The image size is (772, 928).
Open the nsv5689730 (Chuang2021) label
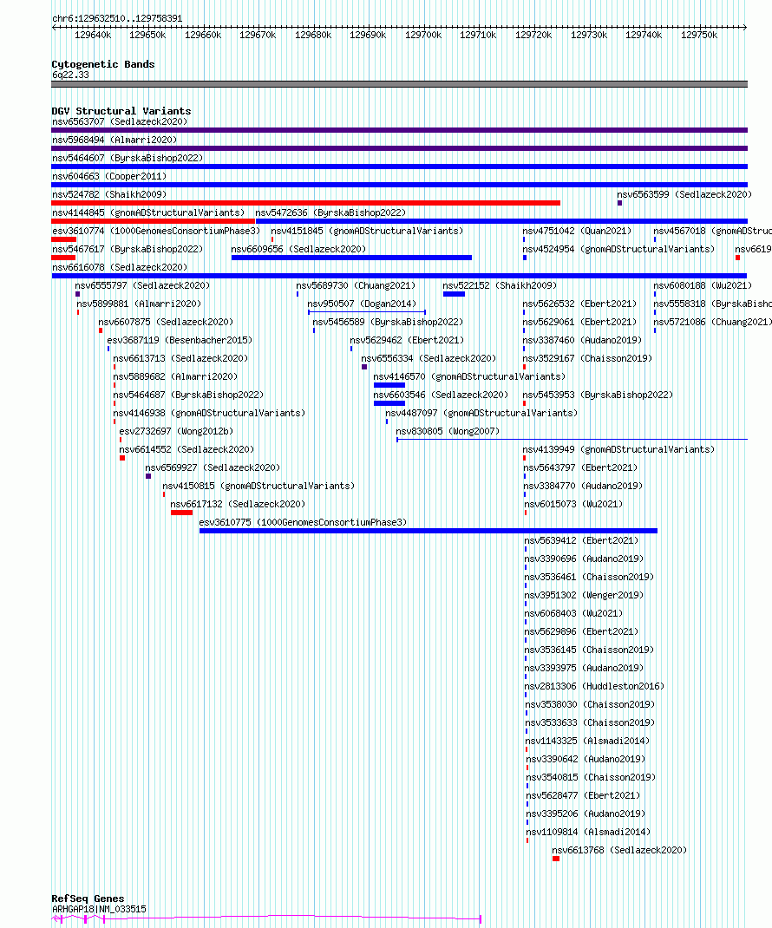tap(356, 285)
